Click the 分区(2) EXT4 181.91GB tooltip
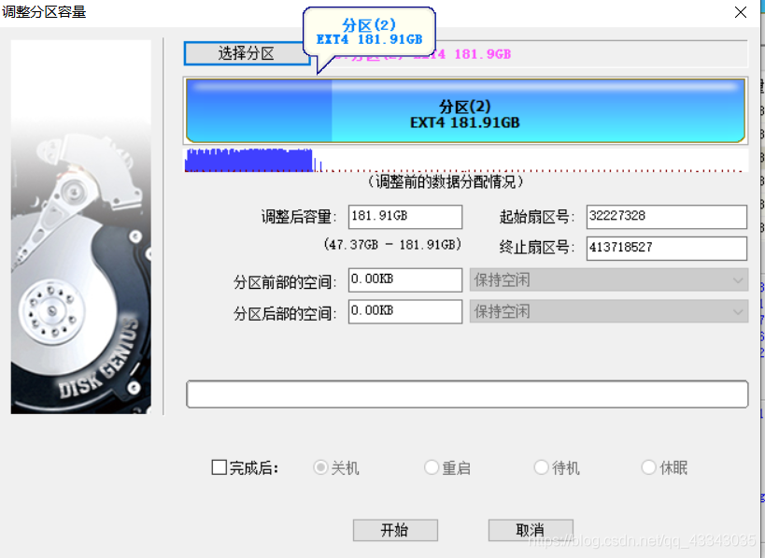765x558 pixels. click(x=369, y=32)
